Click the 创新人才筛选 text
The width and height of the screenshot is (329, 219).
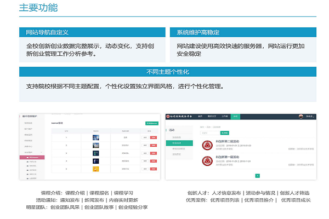click(294, 193)
